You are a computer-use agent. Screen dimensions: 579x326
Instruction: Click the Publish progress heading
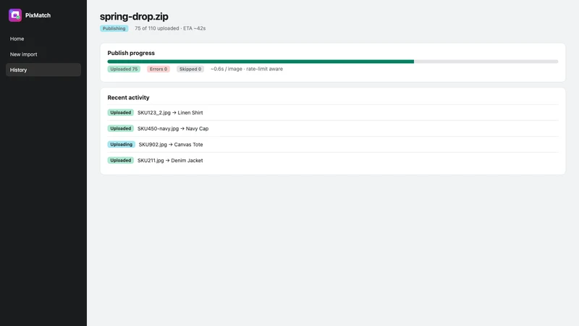(x=131, y=53)
